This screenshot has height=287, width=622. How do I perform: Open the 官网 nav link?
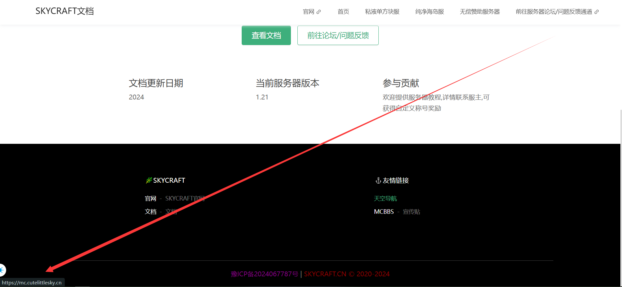[312, 12]
